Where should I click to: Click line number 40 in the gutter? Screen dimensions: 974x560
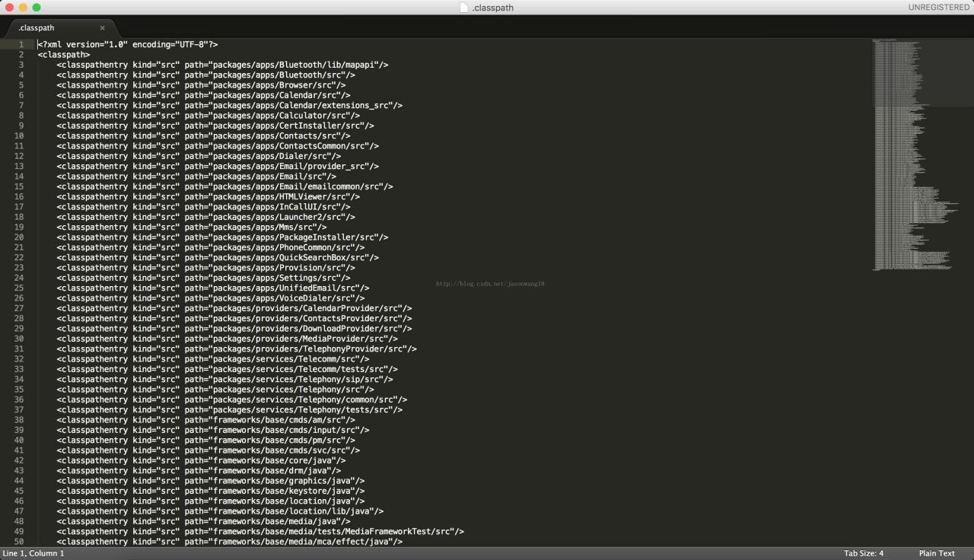(x=18, y=441)
